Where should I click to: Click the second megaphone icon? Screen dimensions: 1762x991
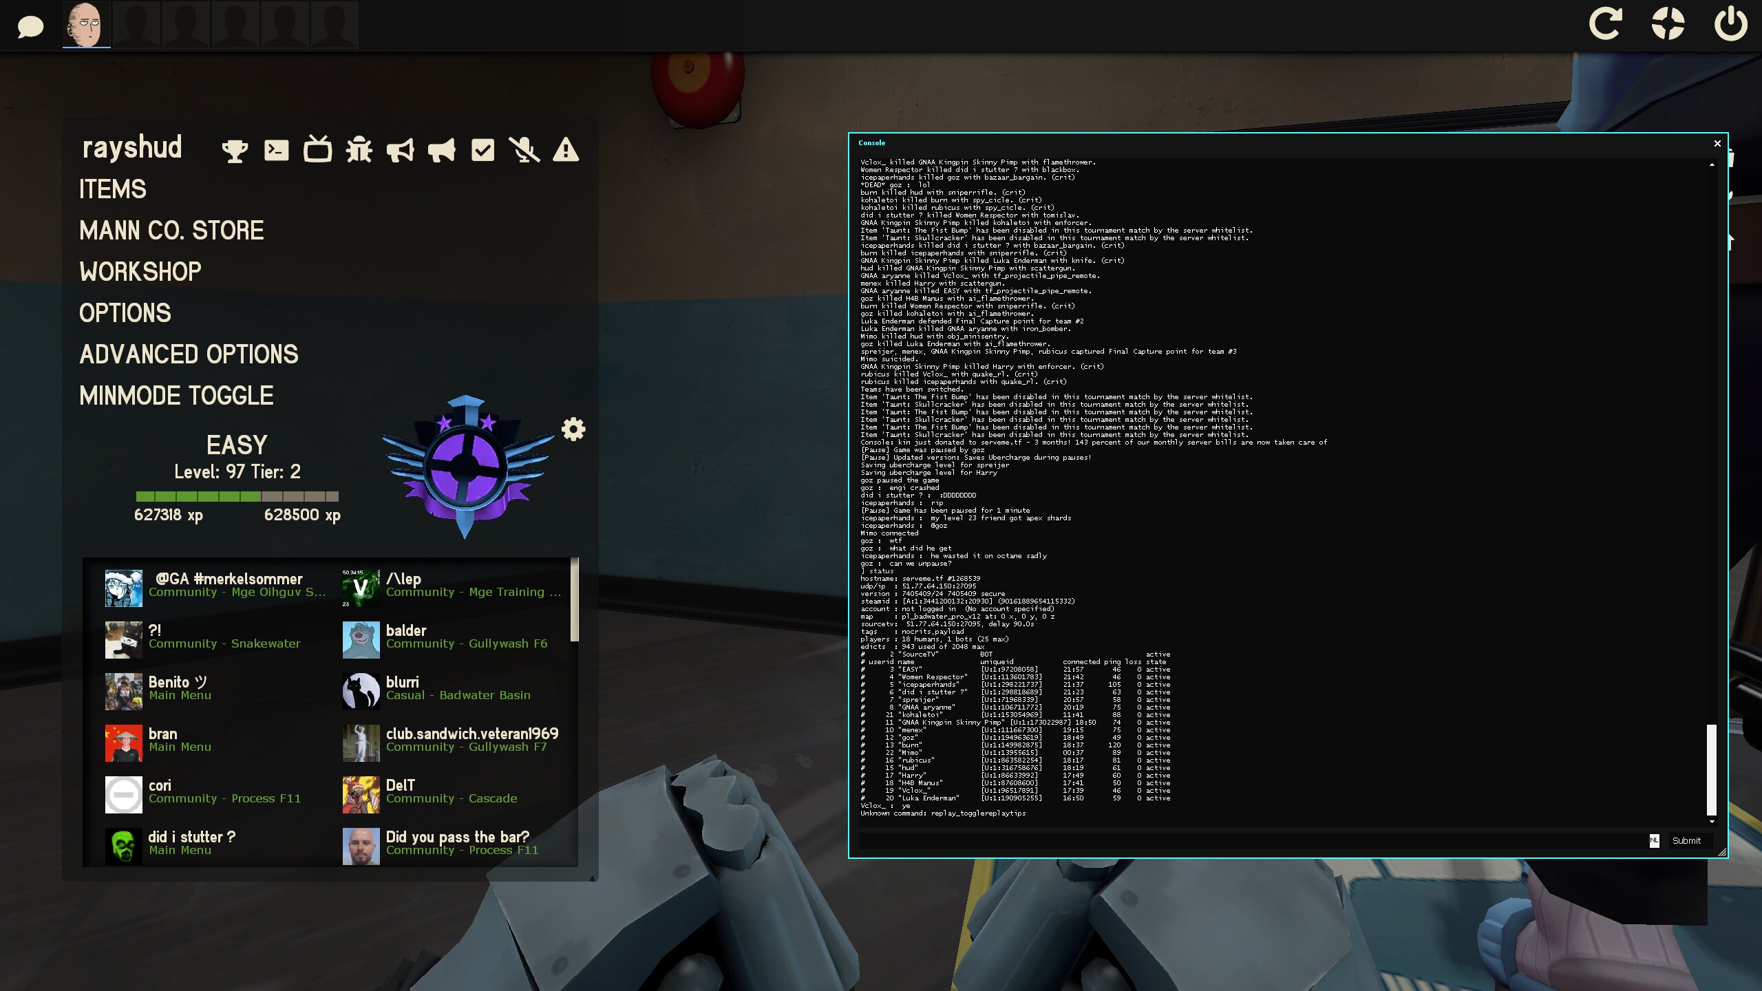(441, 150)
